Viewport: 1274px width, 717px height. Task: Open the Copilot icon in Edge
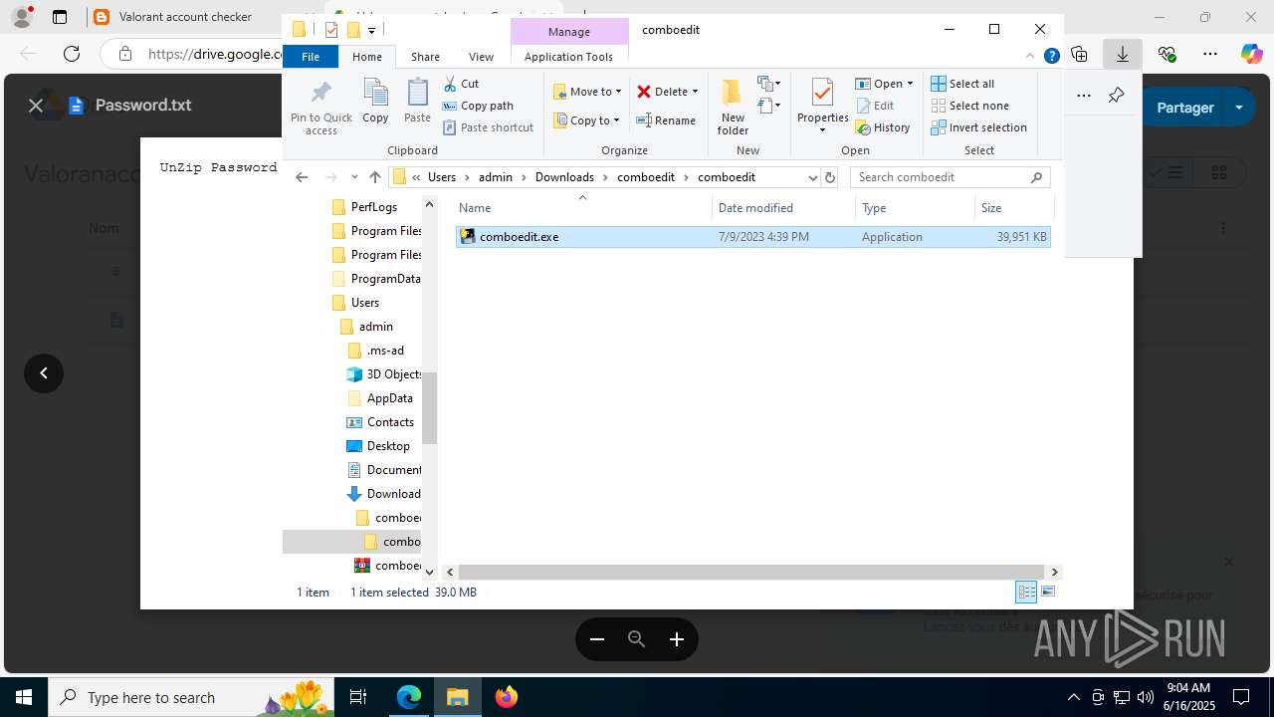coord(1251,54)
